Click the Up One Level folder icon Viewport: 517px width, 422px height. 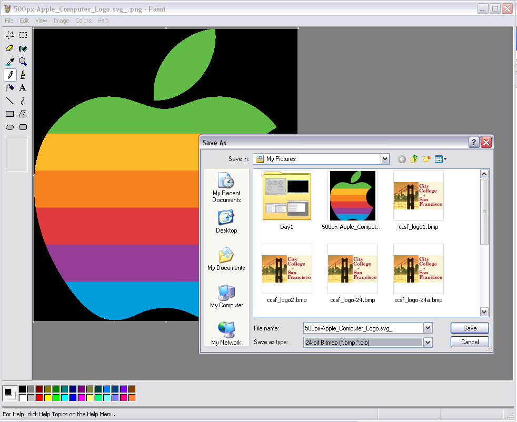tap(414, 159)
